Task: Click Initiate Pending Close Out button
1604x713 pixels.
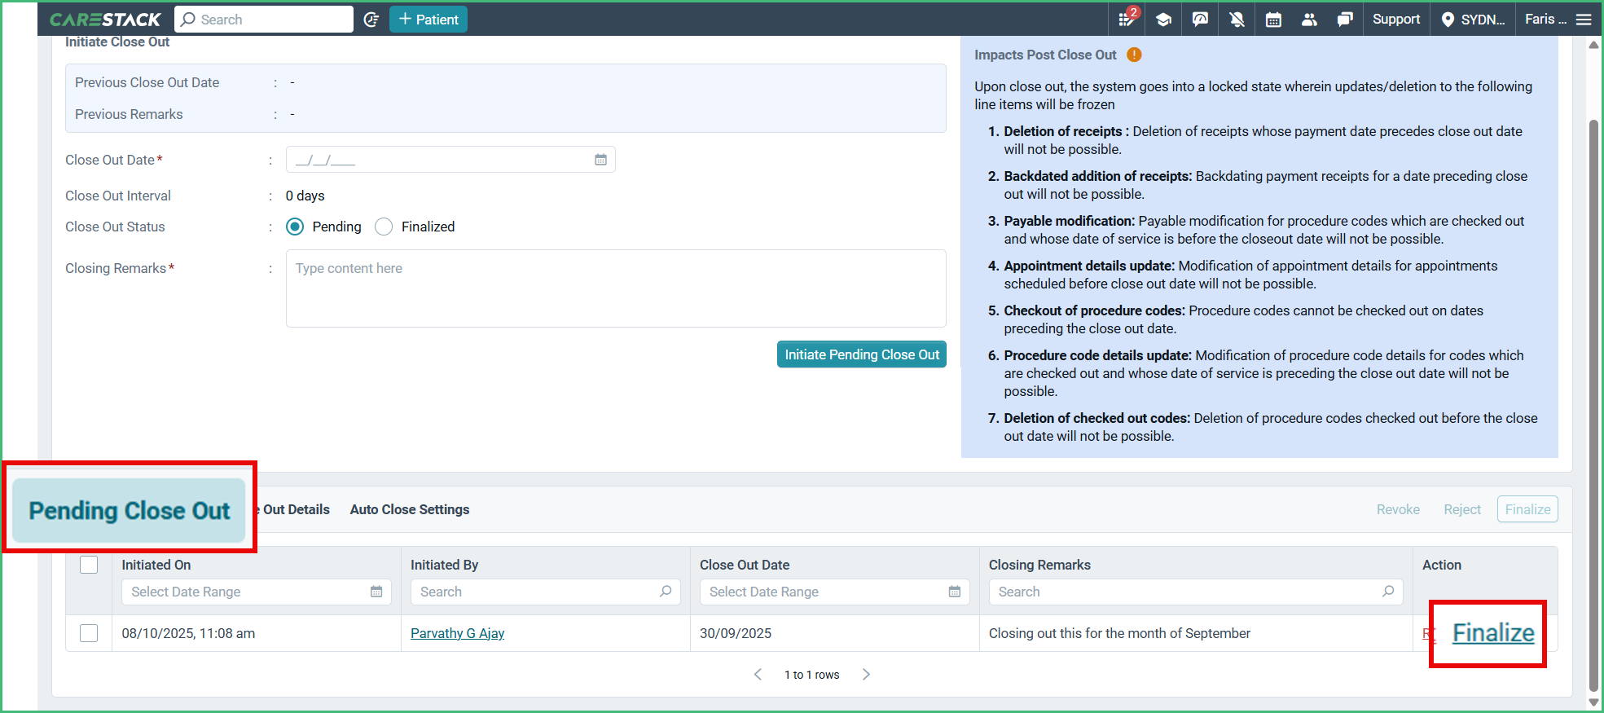Action: [861, 354]
